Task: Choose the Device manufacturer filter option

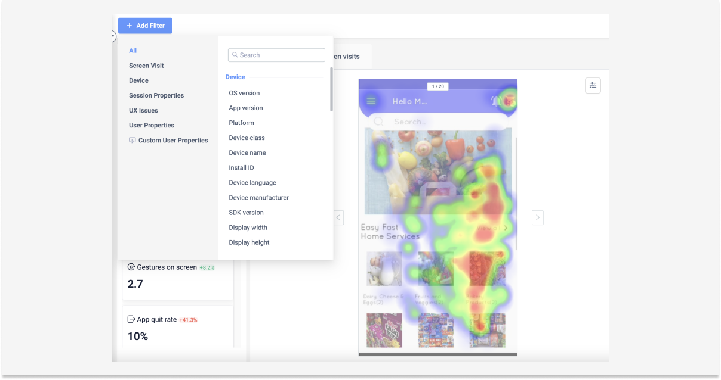Action: pos(258,197)
